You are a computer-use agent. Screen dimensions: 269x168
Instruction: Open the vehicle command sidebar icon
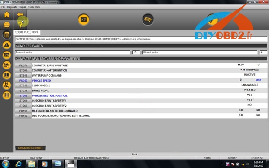(7, 65)
